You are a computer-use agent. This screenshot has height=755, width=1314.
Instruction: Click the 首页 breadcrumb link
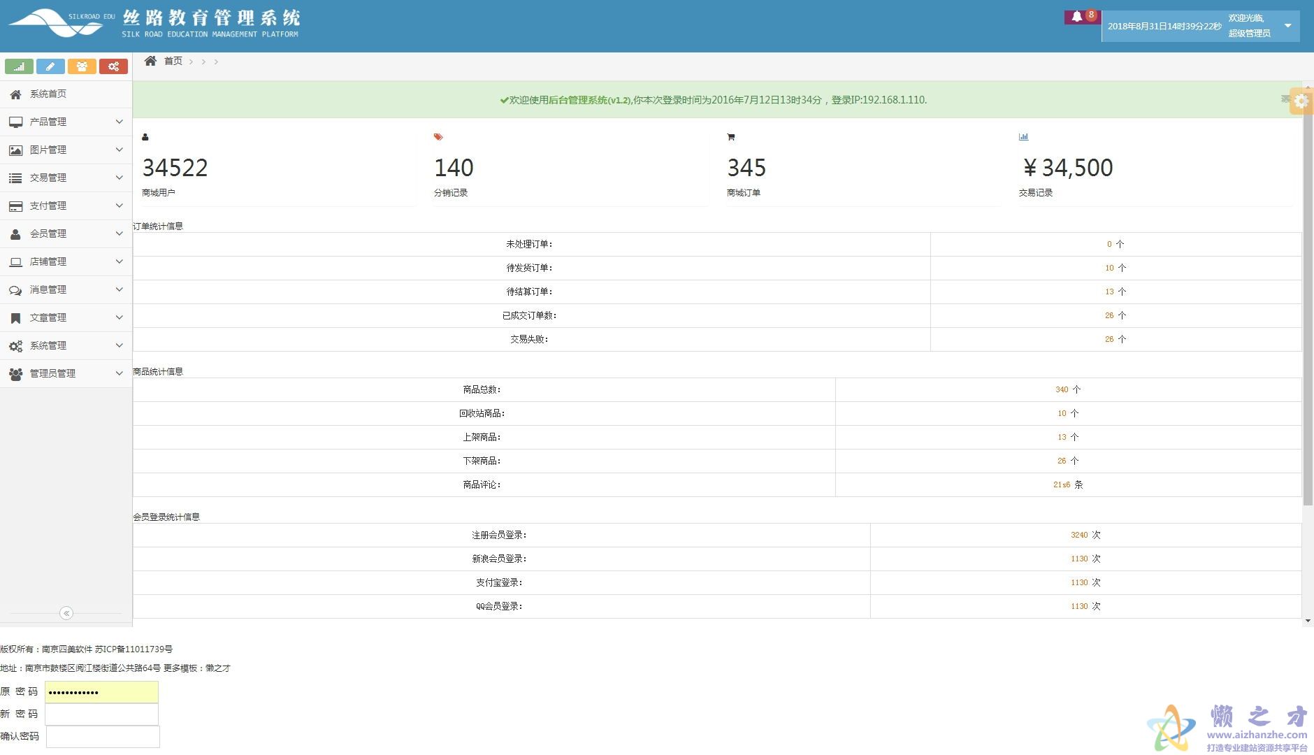pyautogui.click(x=173, y=62)
